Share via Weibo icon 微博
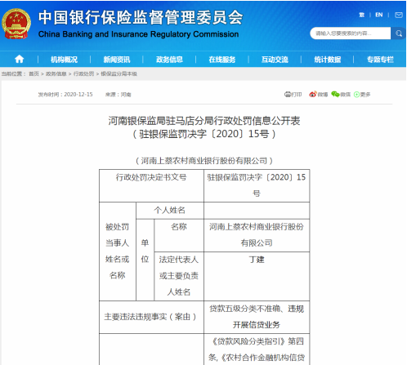407x365 pixels. tap(318, 95)
